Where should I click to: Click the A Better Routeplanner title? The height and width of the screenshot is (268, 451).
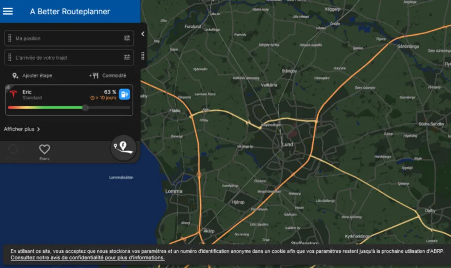point(70,12)
